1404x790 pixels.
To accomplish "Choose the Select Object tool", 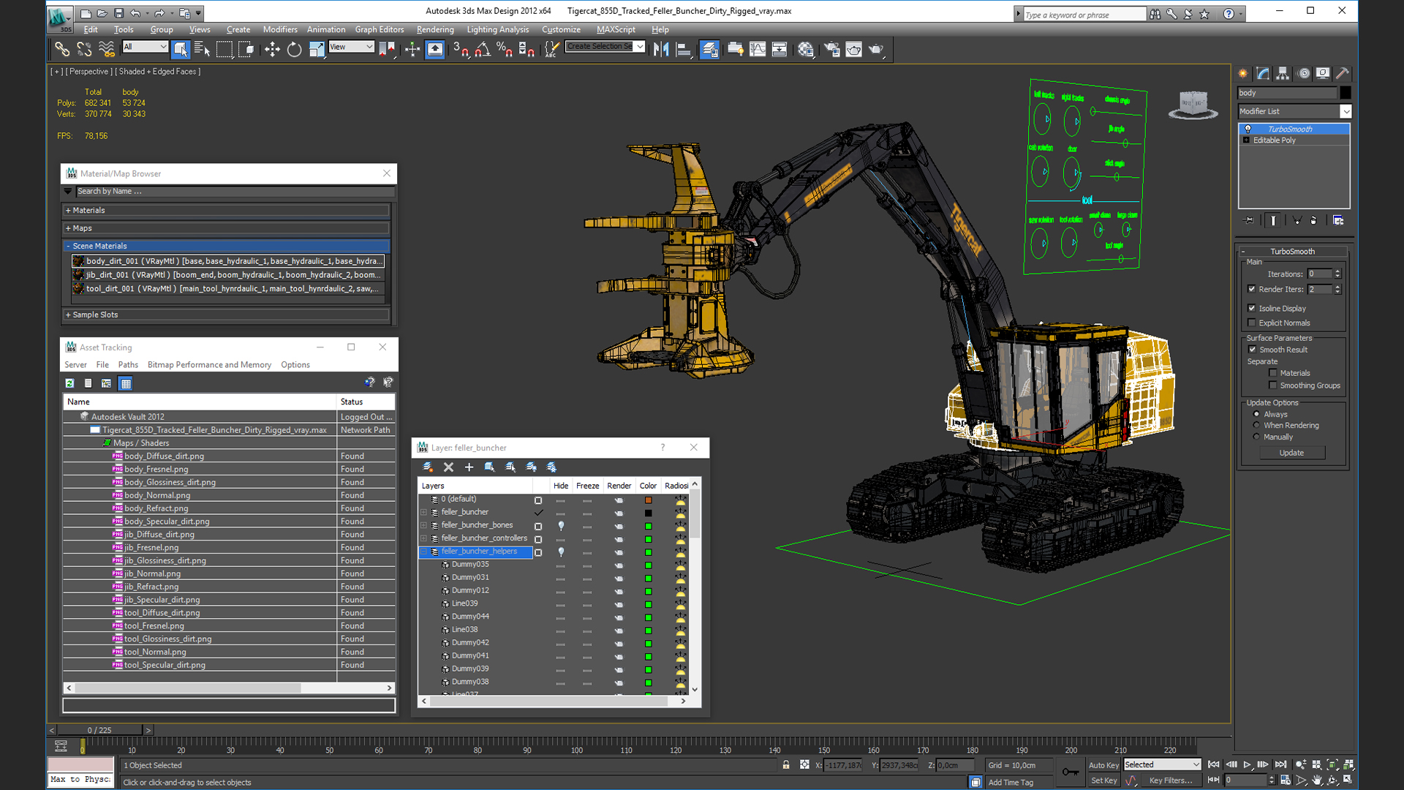I will [x=181, y=49].
